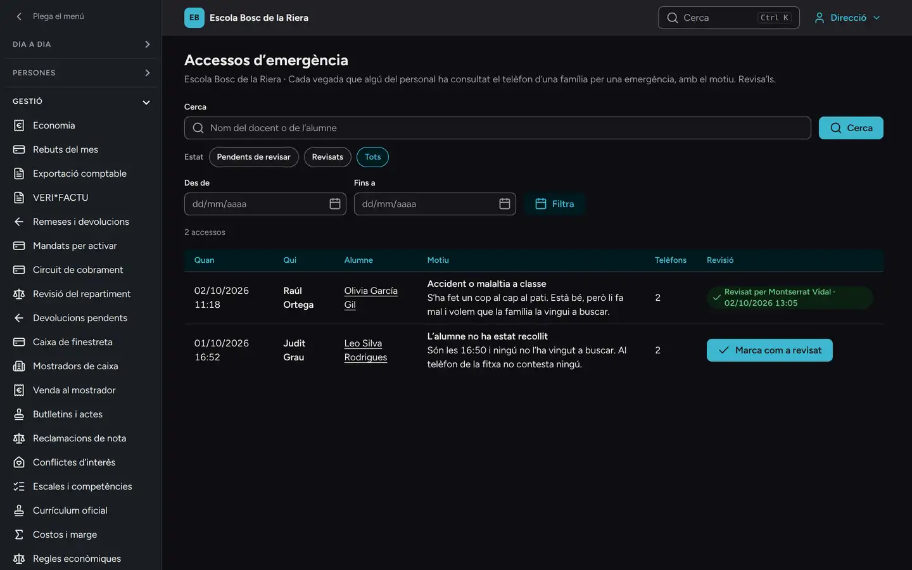The image size is (912, 570).
Task: Navigate to Reclamacions de nota
Action: coord(81,438)
